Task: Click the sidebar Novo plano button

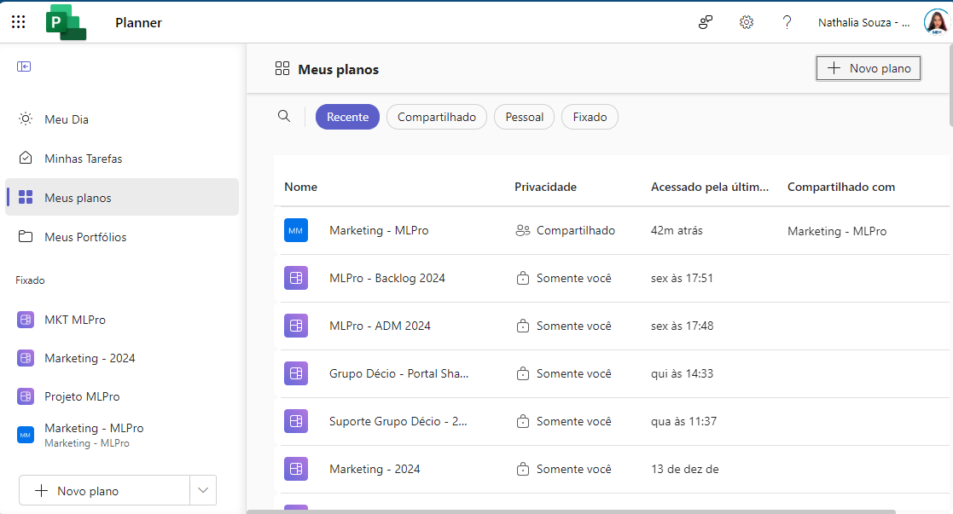Action: point(105,490)
